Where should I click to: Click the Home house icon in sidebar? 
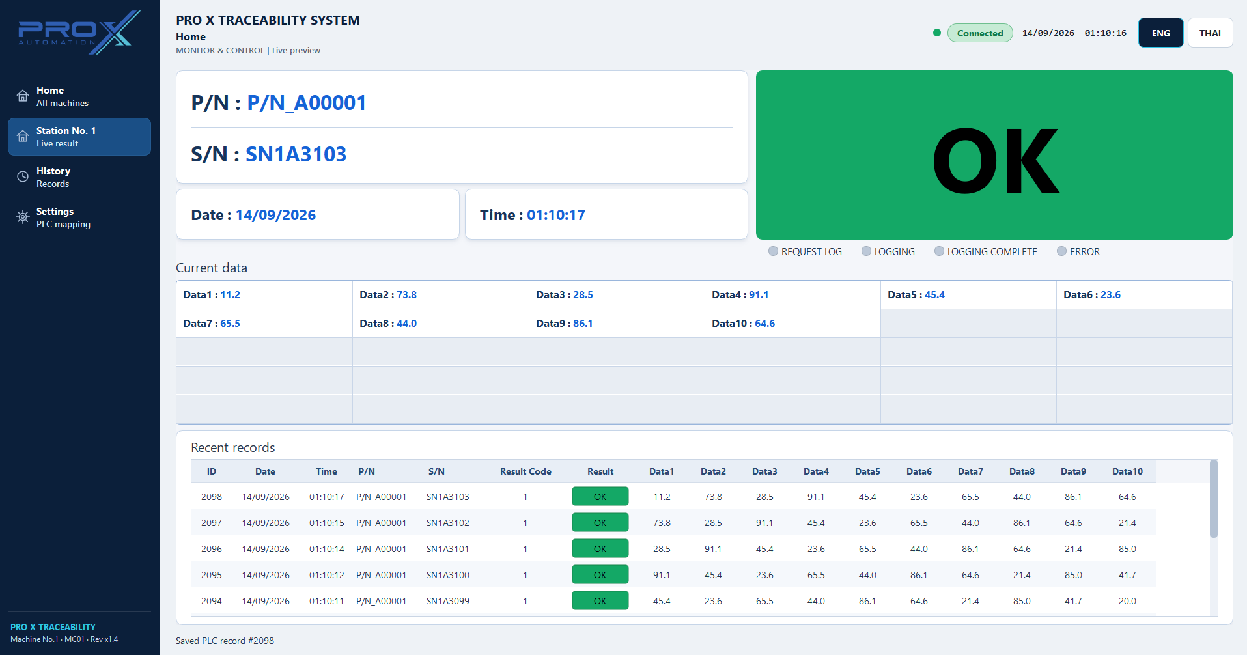23,96
